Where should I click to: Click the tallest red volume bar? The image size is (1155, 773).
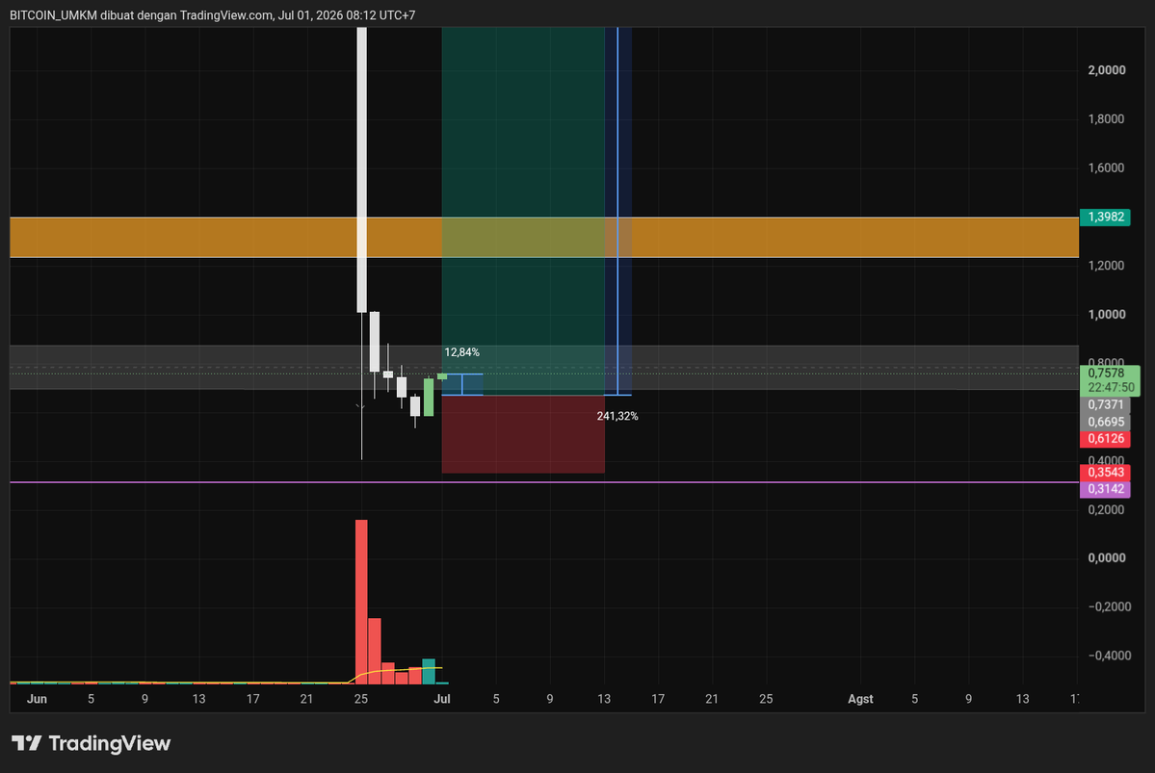coord(361,602)
